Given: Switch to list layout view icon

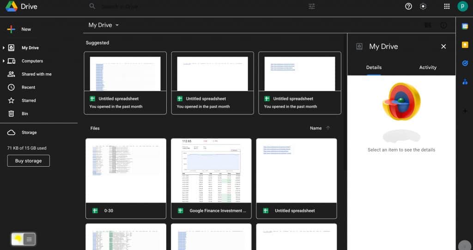Looking at the screenshot, I should (x=428, y=25).
